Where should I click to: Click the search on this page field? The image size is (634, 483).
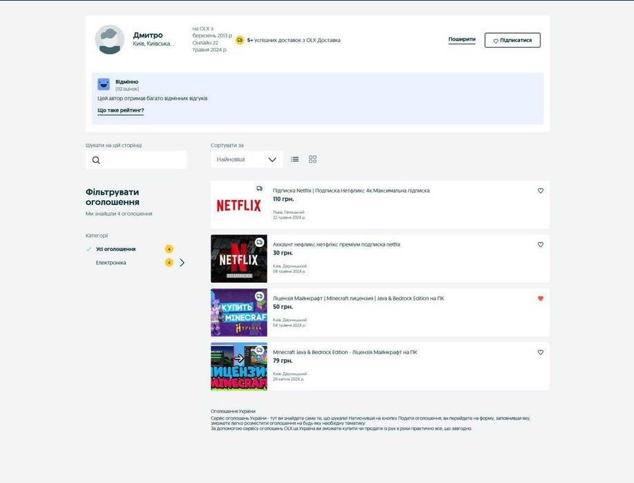point(136,160)
